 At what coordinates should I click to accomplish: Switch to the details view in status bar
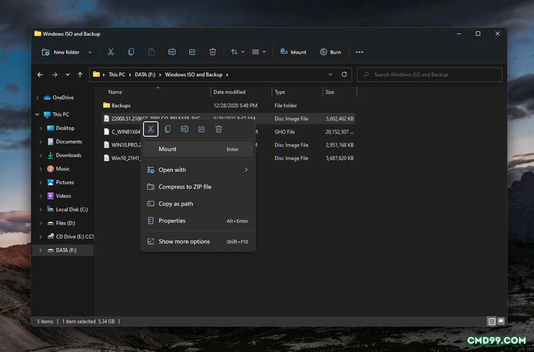click(x=492, y=321)
